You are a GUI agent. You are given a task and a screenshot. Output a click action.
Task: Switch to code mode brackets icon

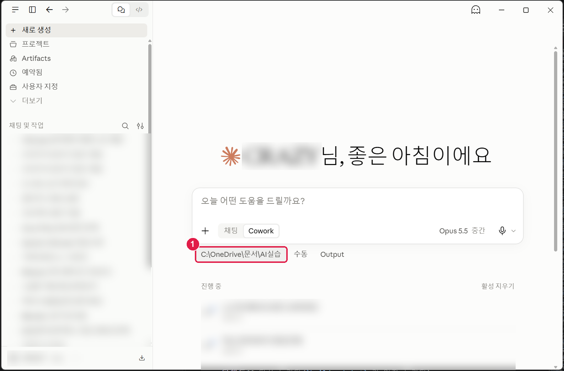(x=139, y=10)
